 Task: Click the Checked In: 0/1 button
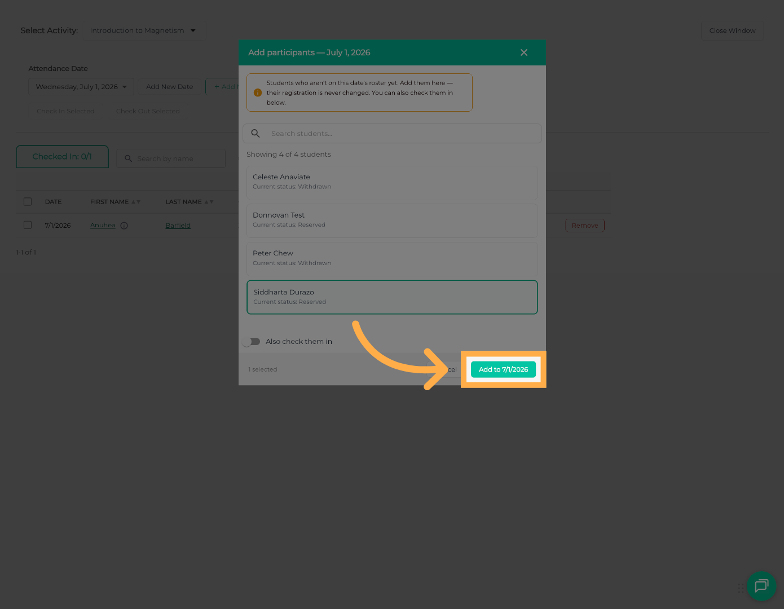pos(62,157)
